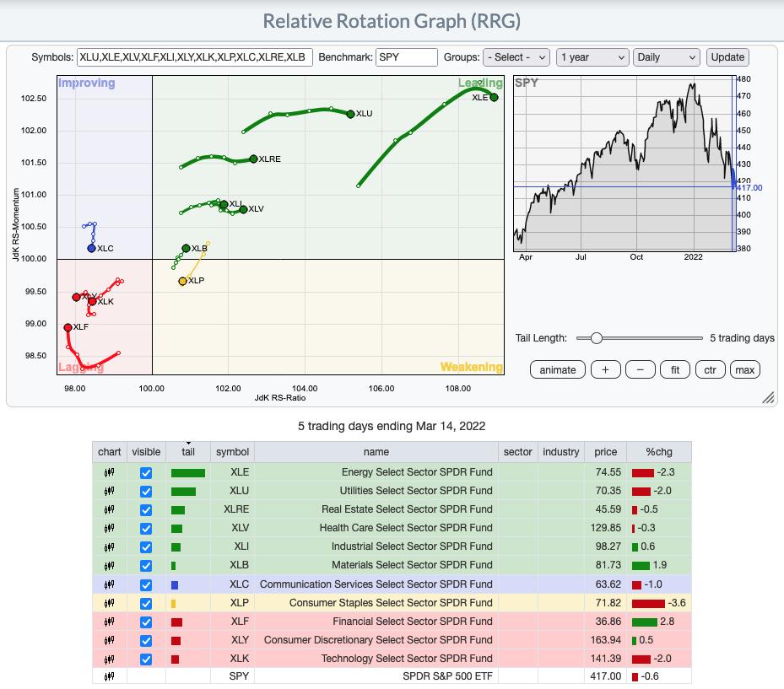Open chart icon for XLK row
Viewport: 784px width, 689px height.
tap(109, 659)
